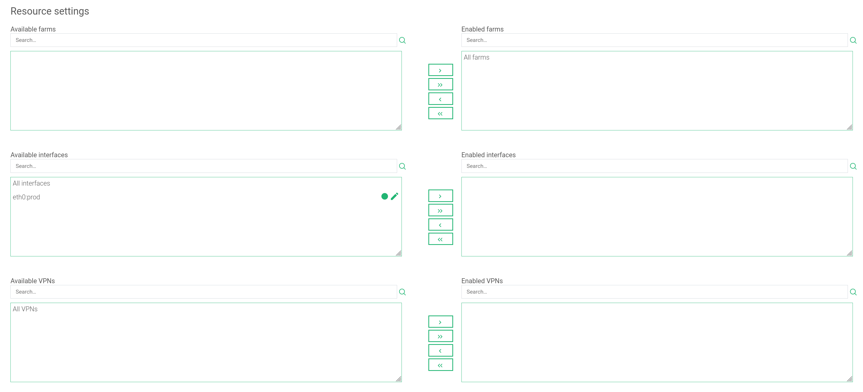Focus the Available VPNs search field
Viewport: 863px width, 392px height.
204,292
